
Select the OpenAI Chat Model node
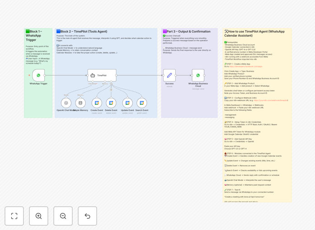tap(66, 103)
